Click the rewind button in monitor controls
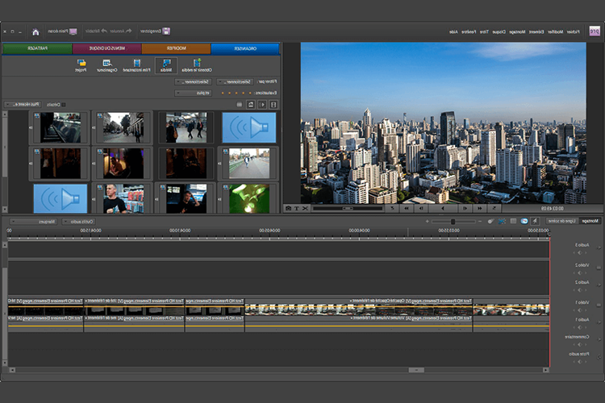The height and width of the screenshot is (403, 605). coord(480,208)
